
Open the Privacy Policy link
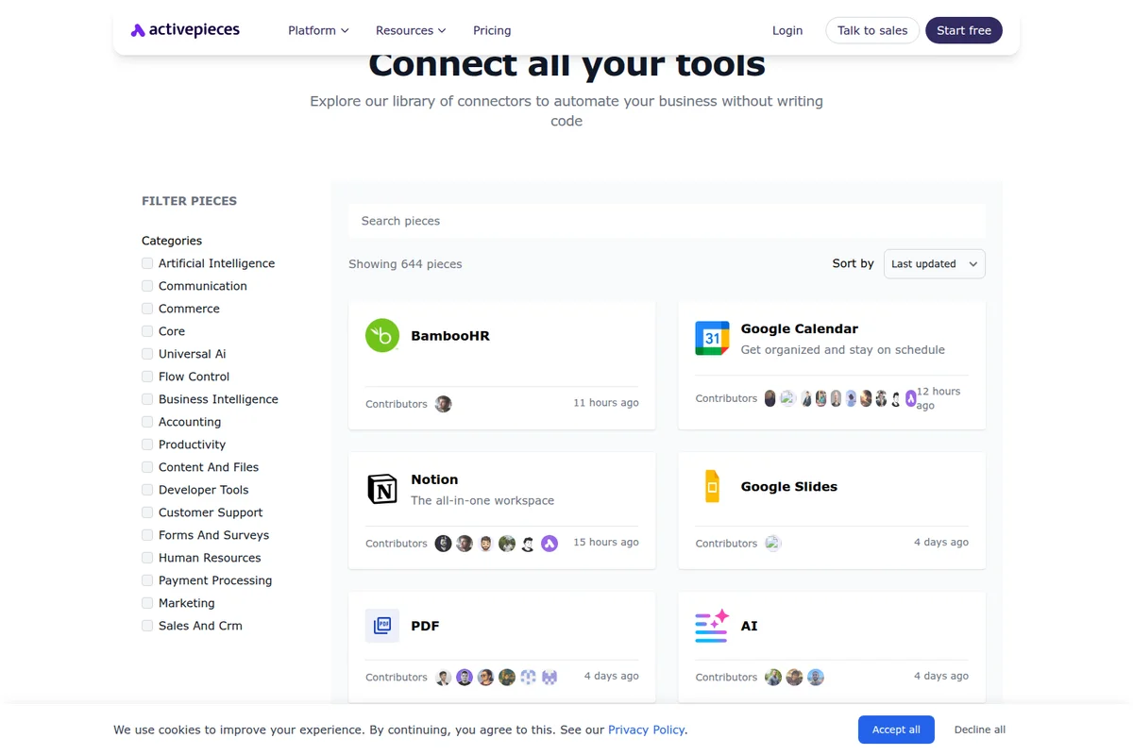pyautogui.click(x=647, y=730)
